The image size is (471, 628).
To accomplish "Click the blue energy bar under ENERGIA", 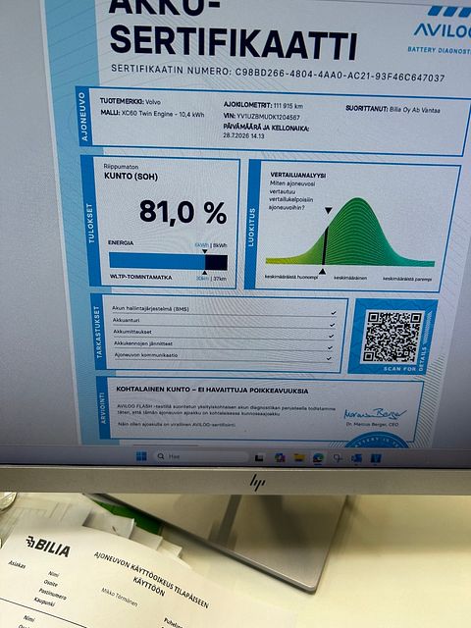I will pyautogui.click(x=157, y=261).
